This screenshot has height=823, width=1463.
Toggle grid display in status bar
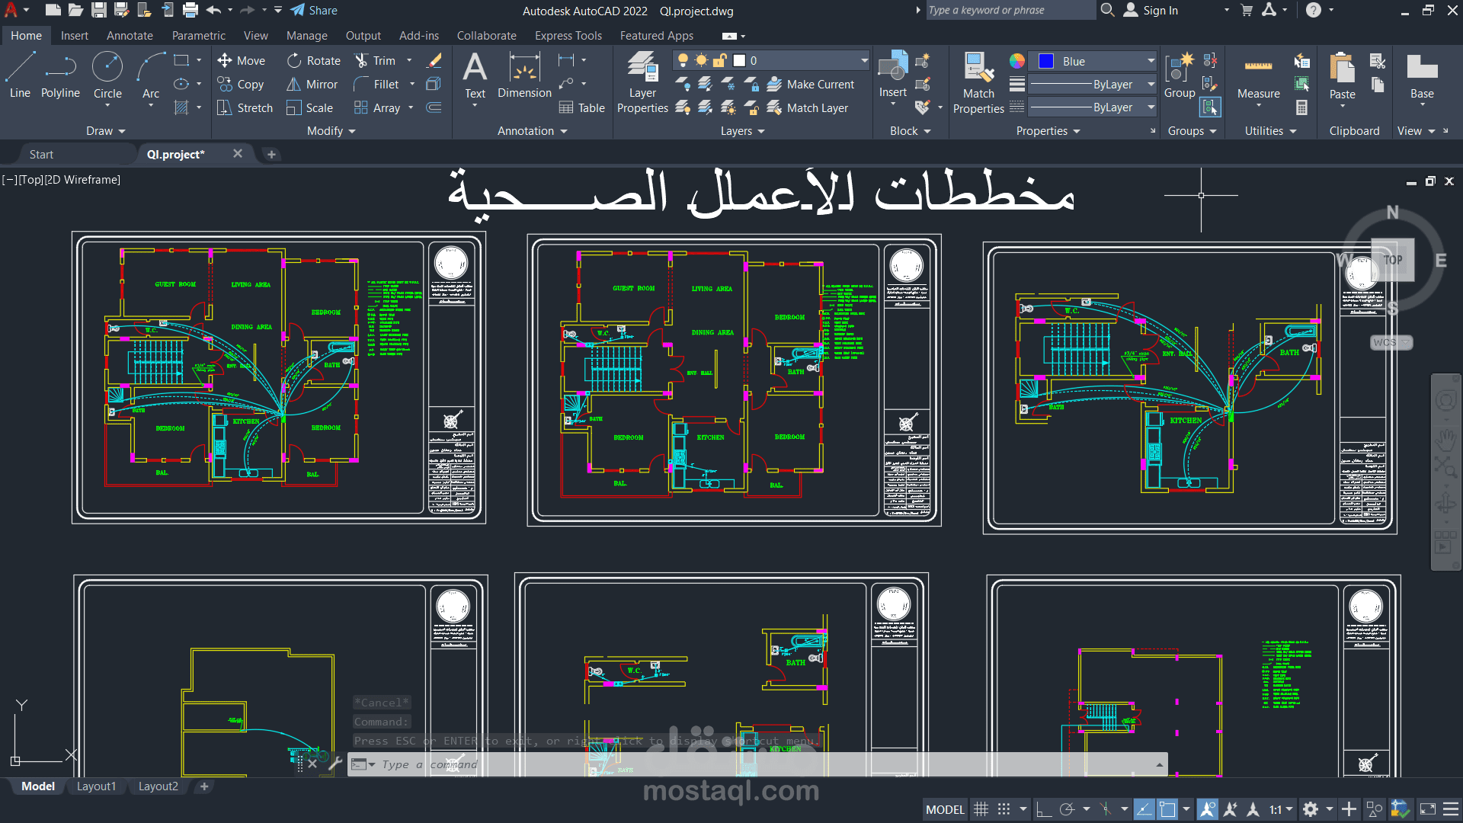(x=981, y=809)
